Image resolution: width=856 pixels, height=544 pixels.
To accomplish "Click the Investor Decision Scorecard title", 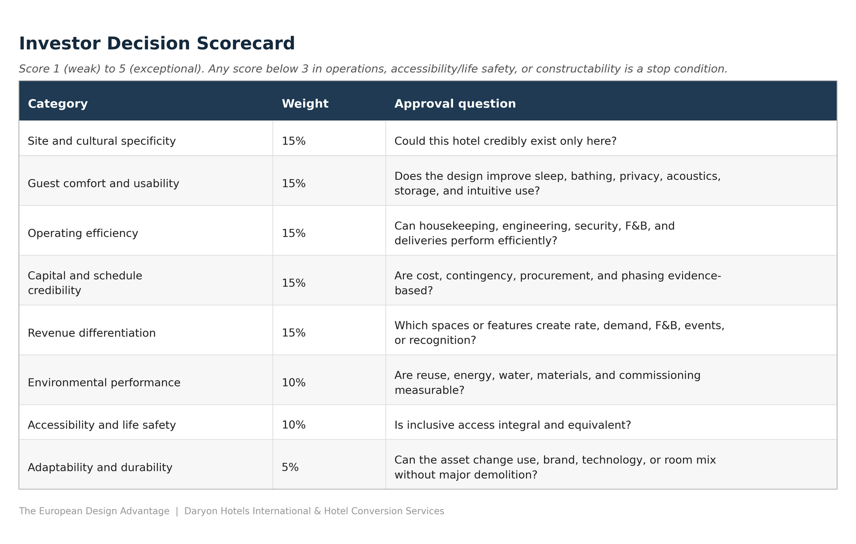I will pyautogui.click(x=157, y=44).
